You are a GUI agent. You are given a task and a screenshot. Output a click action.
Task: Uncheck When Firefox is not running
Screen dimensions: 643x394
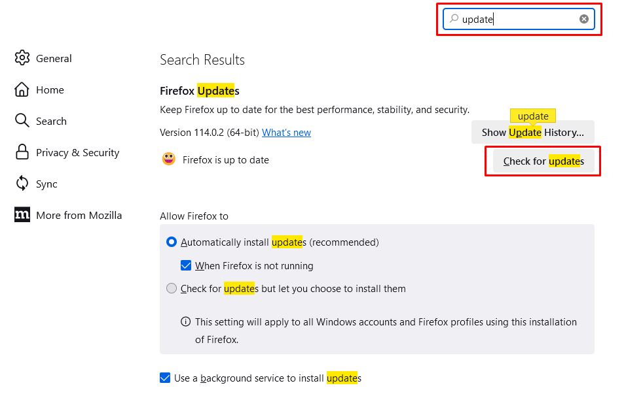pos(186,266)
